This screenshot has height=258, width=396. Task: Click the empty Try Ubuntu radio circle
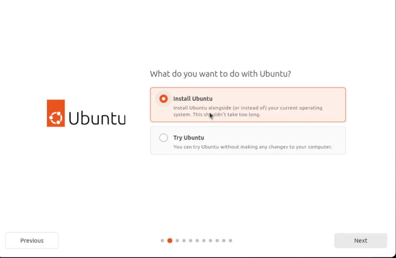tap(164, 138)
